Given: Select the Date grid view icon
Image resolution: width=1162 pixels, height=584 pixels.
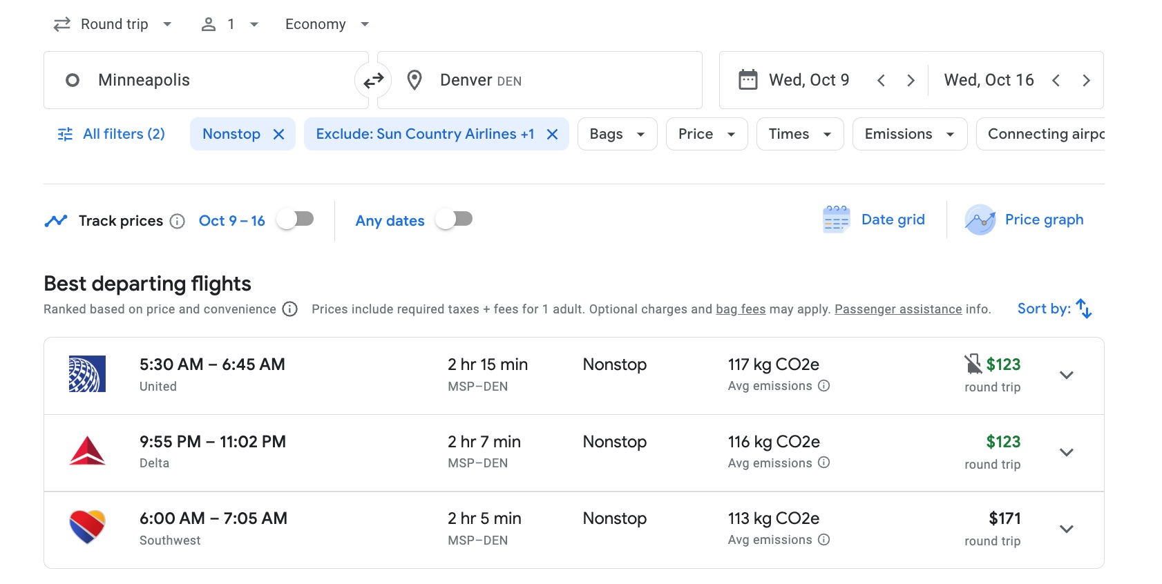Looking at the screenshot, I should click(835, 219).
